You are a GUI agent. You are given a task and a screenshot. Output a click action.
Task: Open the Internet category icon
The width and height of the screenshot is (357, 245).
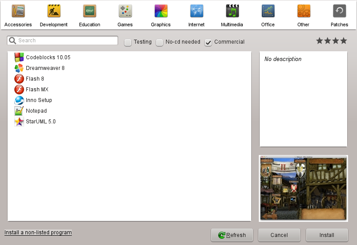[196, 11]
